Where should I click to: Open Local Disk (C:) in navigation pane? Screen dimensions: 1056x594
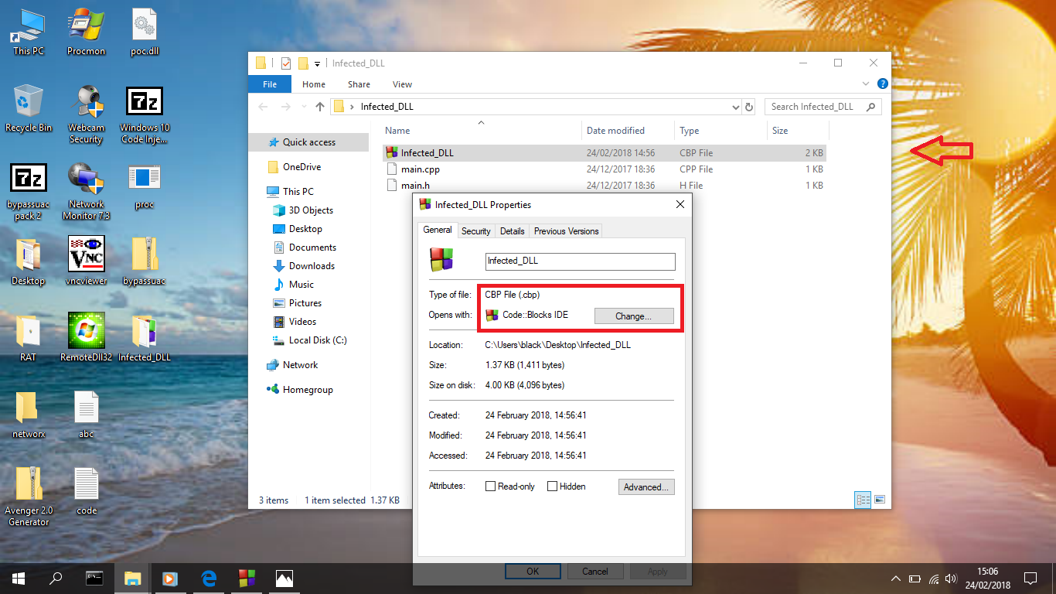point(318,340)
